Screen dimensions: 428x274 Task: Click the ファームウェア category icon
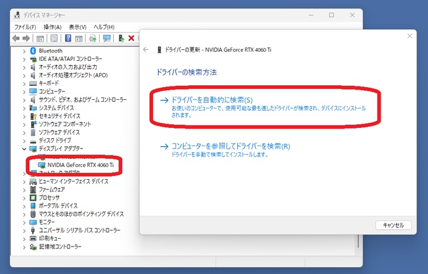[33, 189]
